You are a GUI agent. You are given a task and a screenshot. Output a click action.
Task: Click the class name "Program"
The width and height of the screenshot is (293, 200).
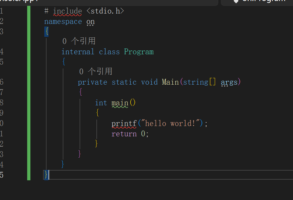coord(139,52)
